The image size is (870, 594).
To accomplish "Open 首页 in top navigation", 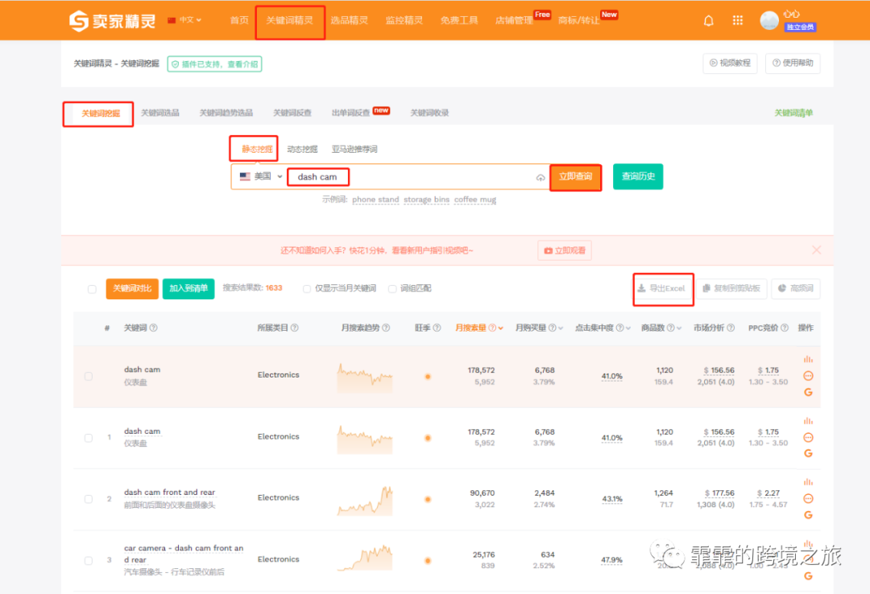I will tap(239, 20).
